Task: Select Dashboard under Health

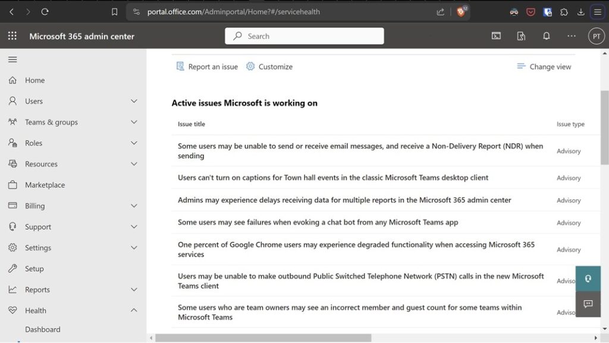Action: pos(42,329)
